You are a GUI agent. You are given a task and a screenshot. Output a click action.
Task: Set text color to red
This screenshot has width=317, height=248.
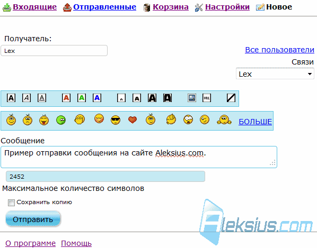point(66,98)
